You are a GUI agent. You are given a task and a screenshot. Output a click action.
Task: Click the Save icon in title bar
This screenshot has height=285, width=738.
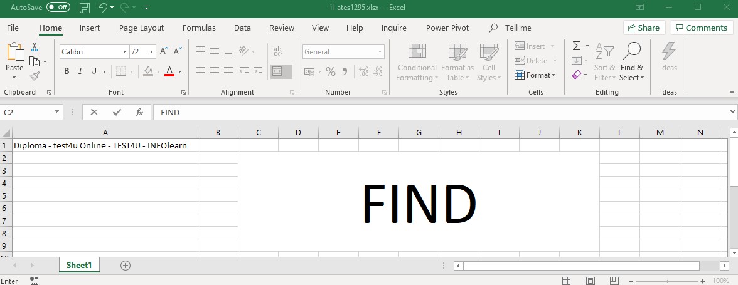85,8
